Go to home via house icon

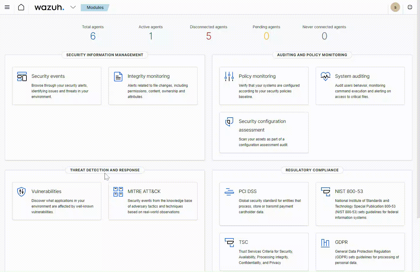(x=21, y=7)
